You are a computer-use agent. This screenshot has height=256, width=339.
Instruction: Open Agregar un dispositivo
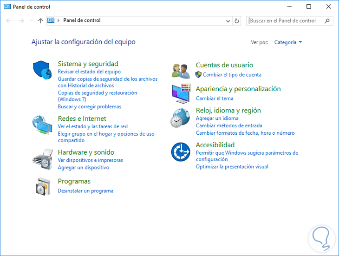(83, 168)
